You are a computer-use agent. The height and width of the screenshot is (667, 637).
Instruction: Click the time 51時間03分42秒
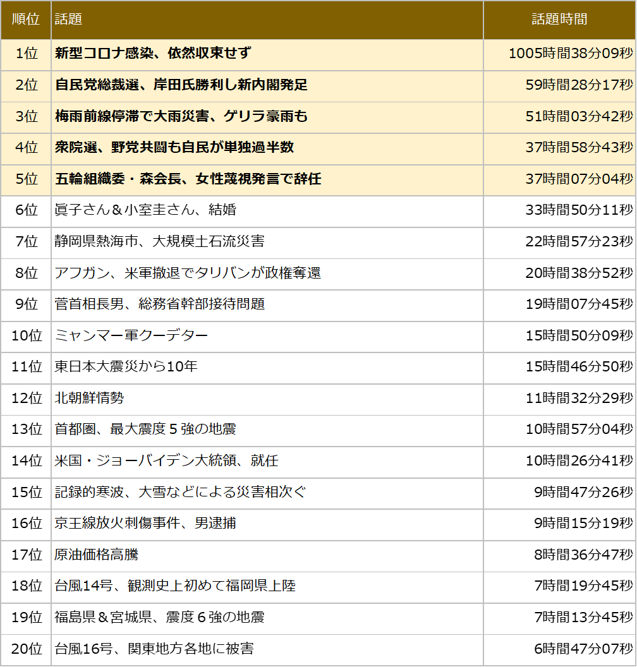579,116
